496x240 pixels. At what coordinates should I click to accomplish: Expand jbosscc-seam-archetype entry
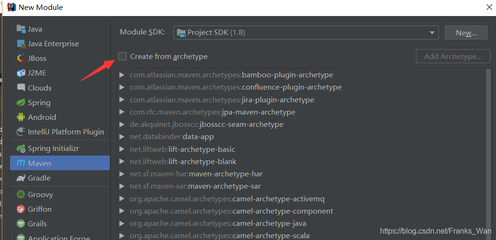(122, 124)
